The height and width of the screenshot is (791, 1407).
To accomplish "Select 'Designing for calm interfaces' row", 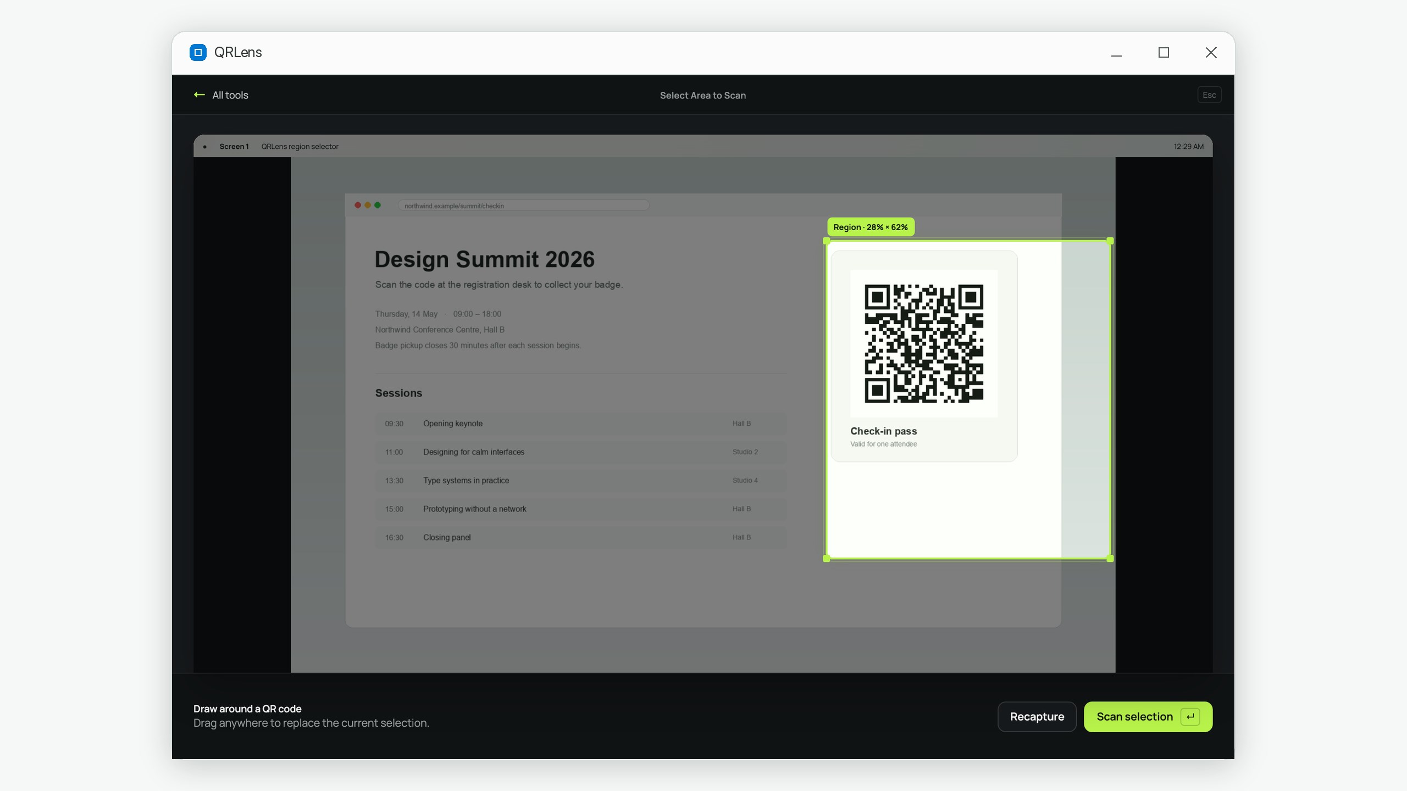I will 581,452.
